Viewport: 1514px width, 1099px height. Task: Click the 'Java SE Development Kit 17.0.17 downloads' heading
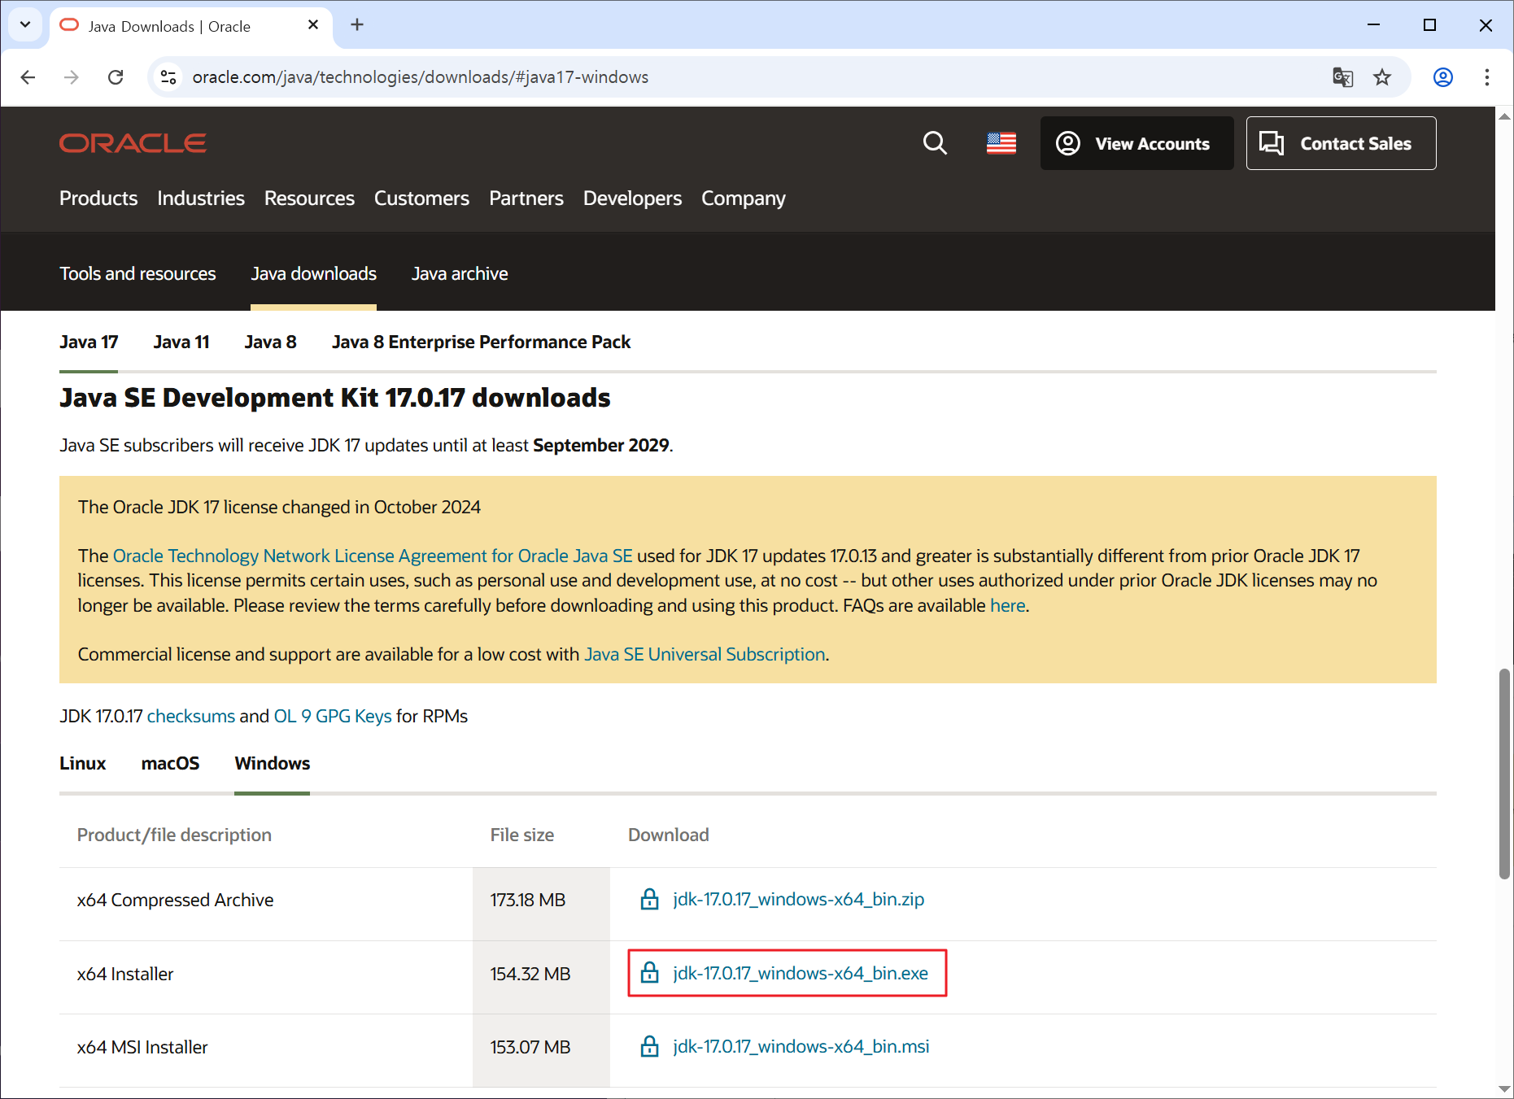335,398
